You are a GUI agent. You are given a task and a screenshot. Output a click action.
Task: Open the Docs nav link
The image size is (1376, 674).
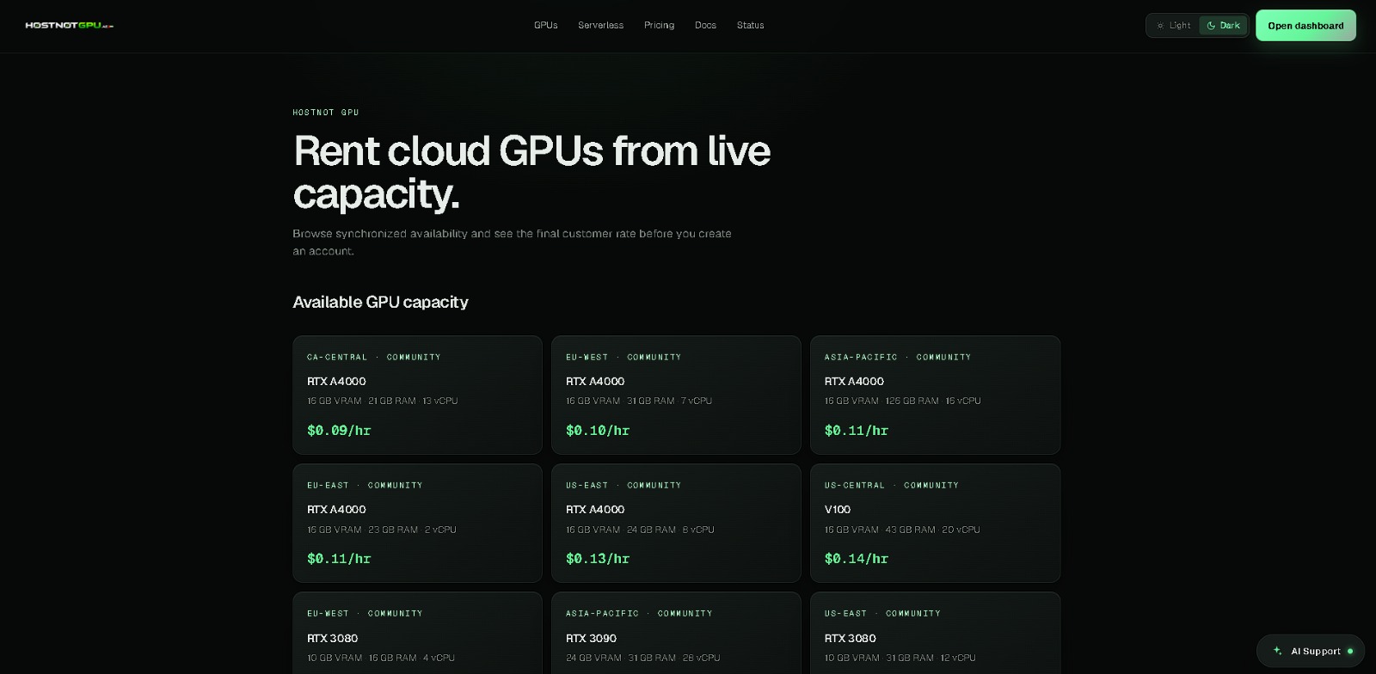(x=705, y=26)
